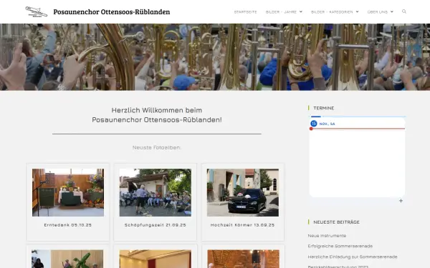Click the Neueste Beiträge heading

pos(337,222)
